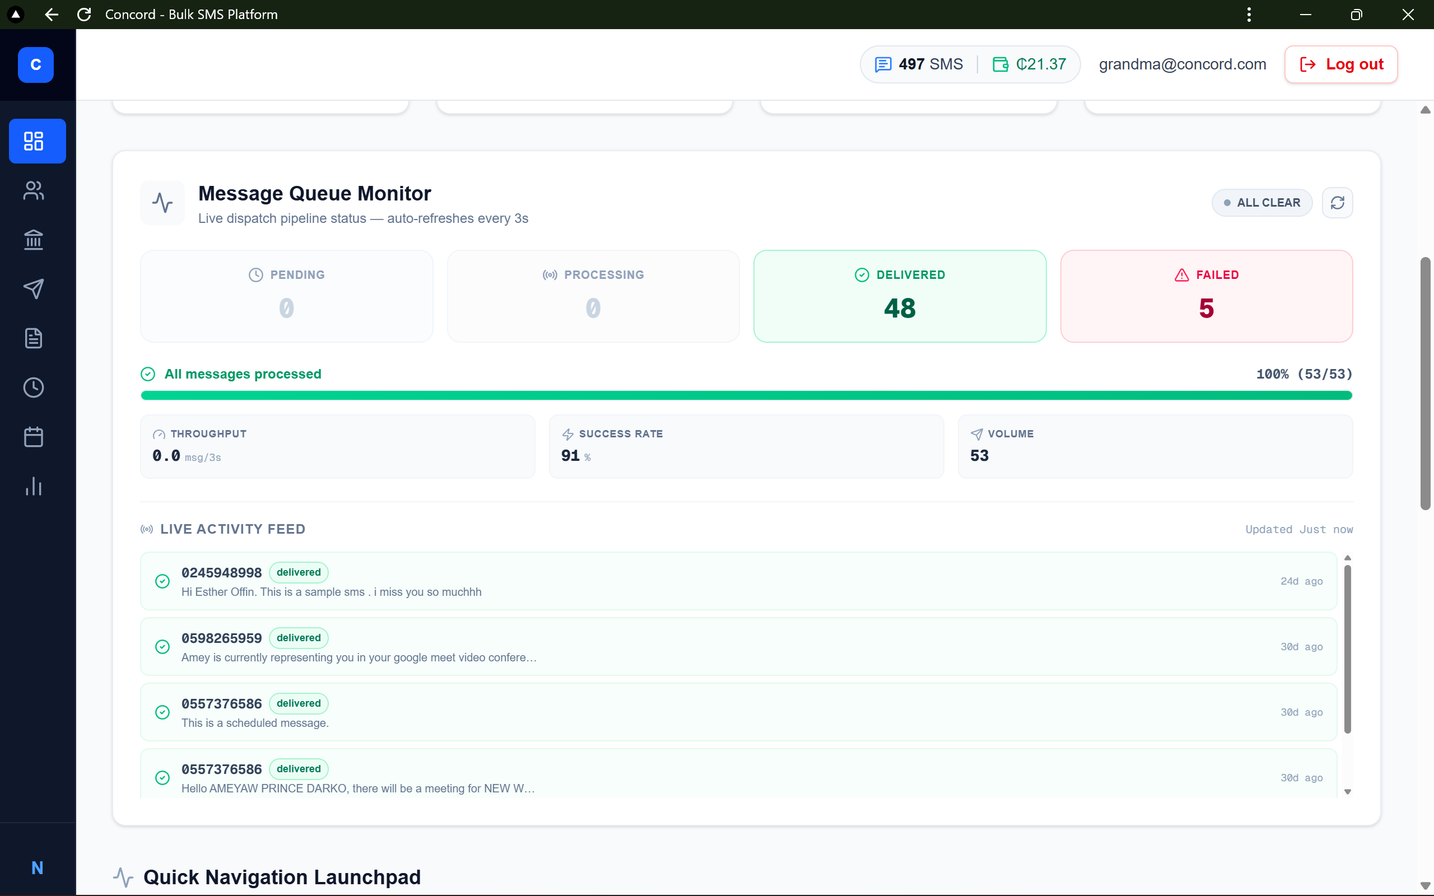The height and width of the screenshot is (896, 1434).
Task: Click the pulse icon beside Quick Navigation Launchpad
Action: tap(123, 877)
